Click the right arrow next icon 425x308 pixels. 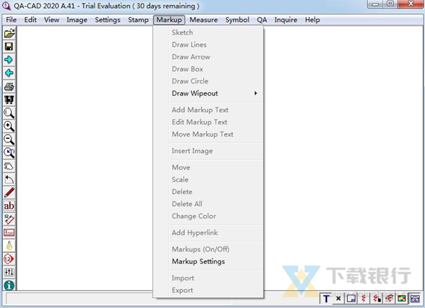[9, 60]
